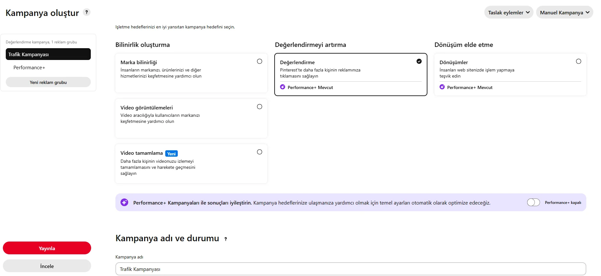
Task: Open the Manuel Kampanya dropdown
Action: tap(565, 12)
